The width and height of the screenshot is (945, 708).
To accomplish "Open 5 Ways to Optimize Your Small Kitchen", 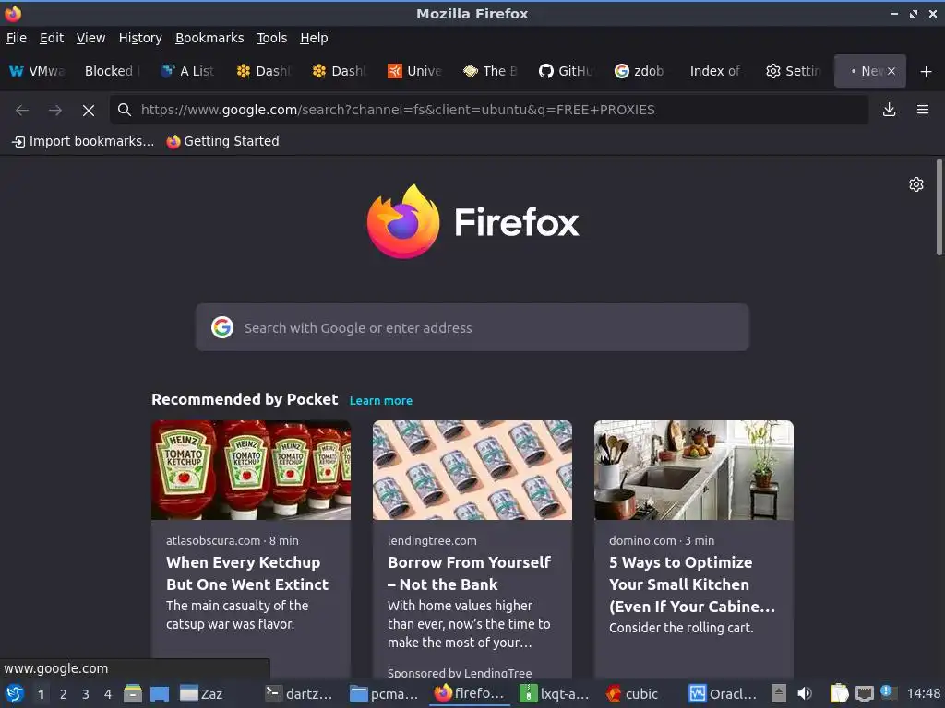I will pos(692,584).
